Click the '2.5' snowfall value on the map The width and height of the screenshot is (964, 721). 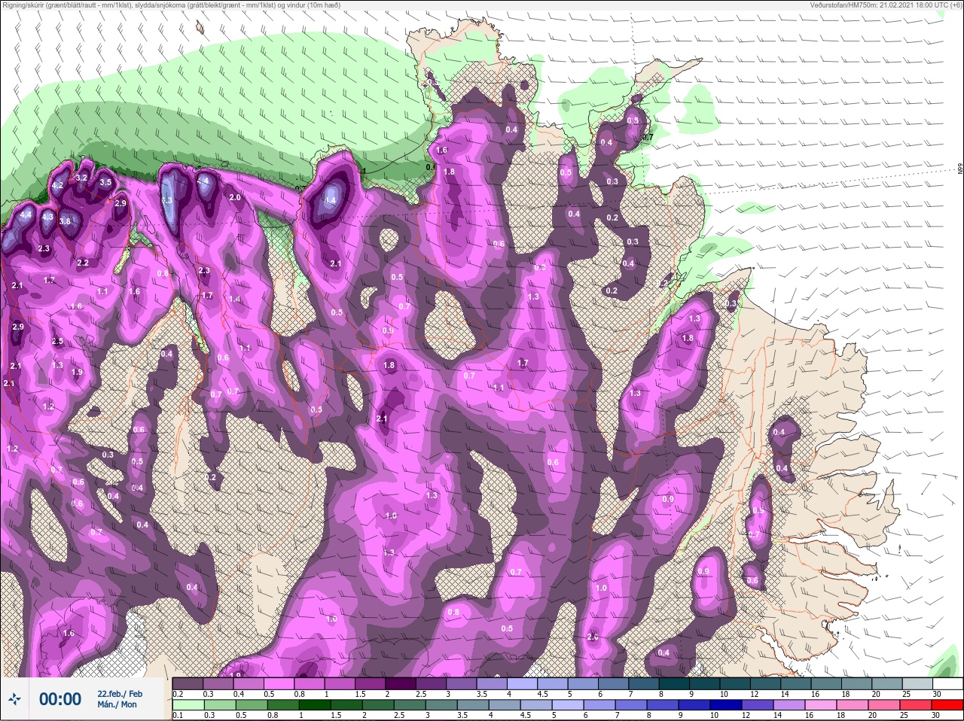(x=58, y=341)
